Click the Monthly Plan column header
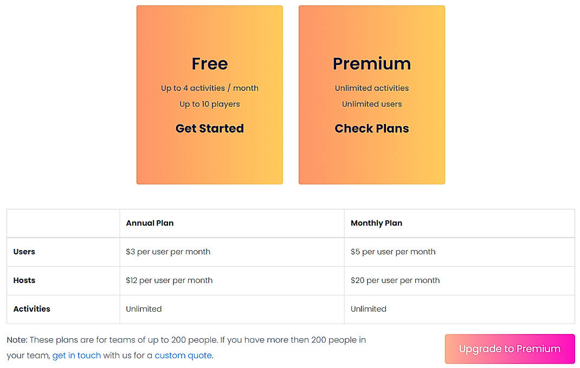The width and height of the screenshot is (580, 368). 376,223
